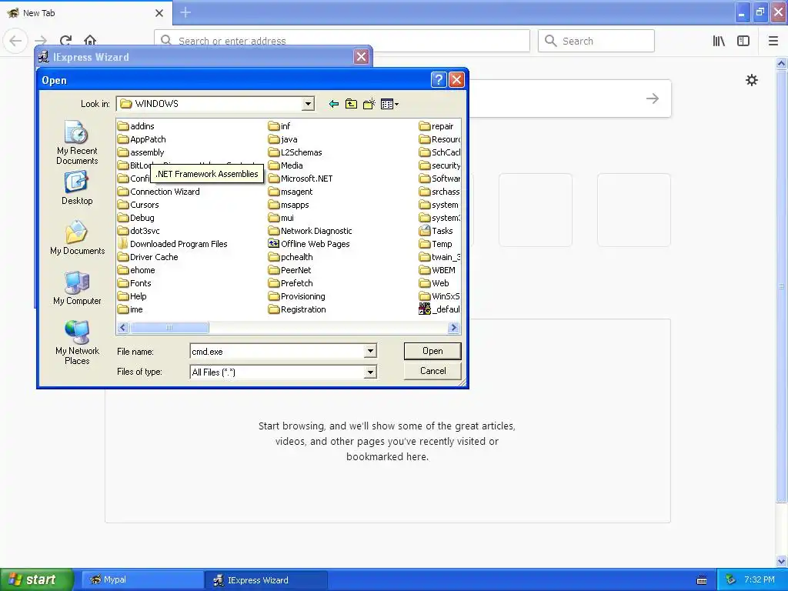Image resolution: width=788 pixels, height=591 pixels.
Task: Select the Connection Wizard folder
Action: click(159, 192)
